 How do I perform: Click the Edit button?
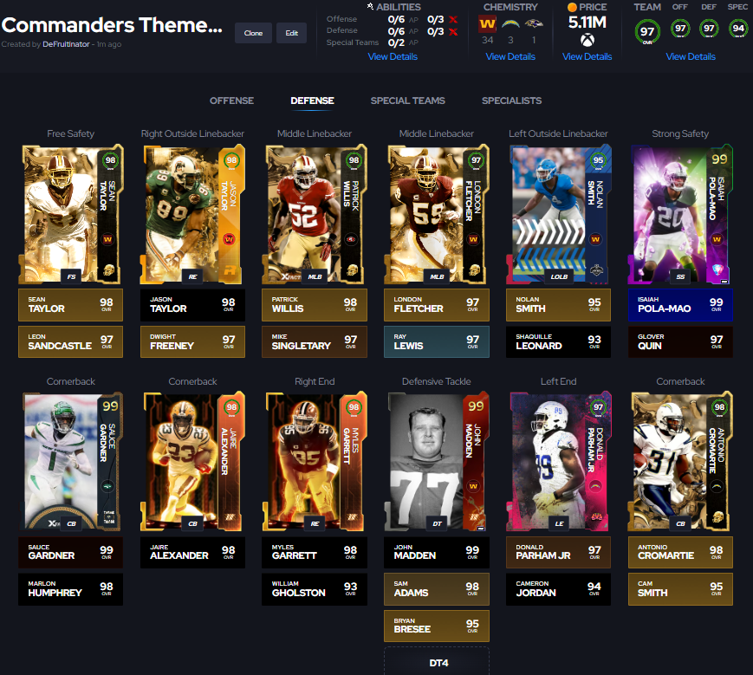click(x=291, y=32)
